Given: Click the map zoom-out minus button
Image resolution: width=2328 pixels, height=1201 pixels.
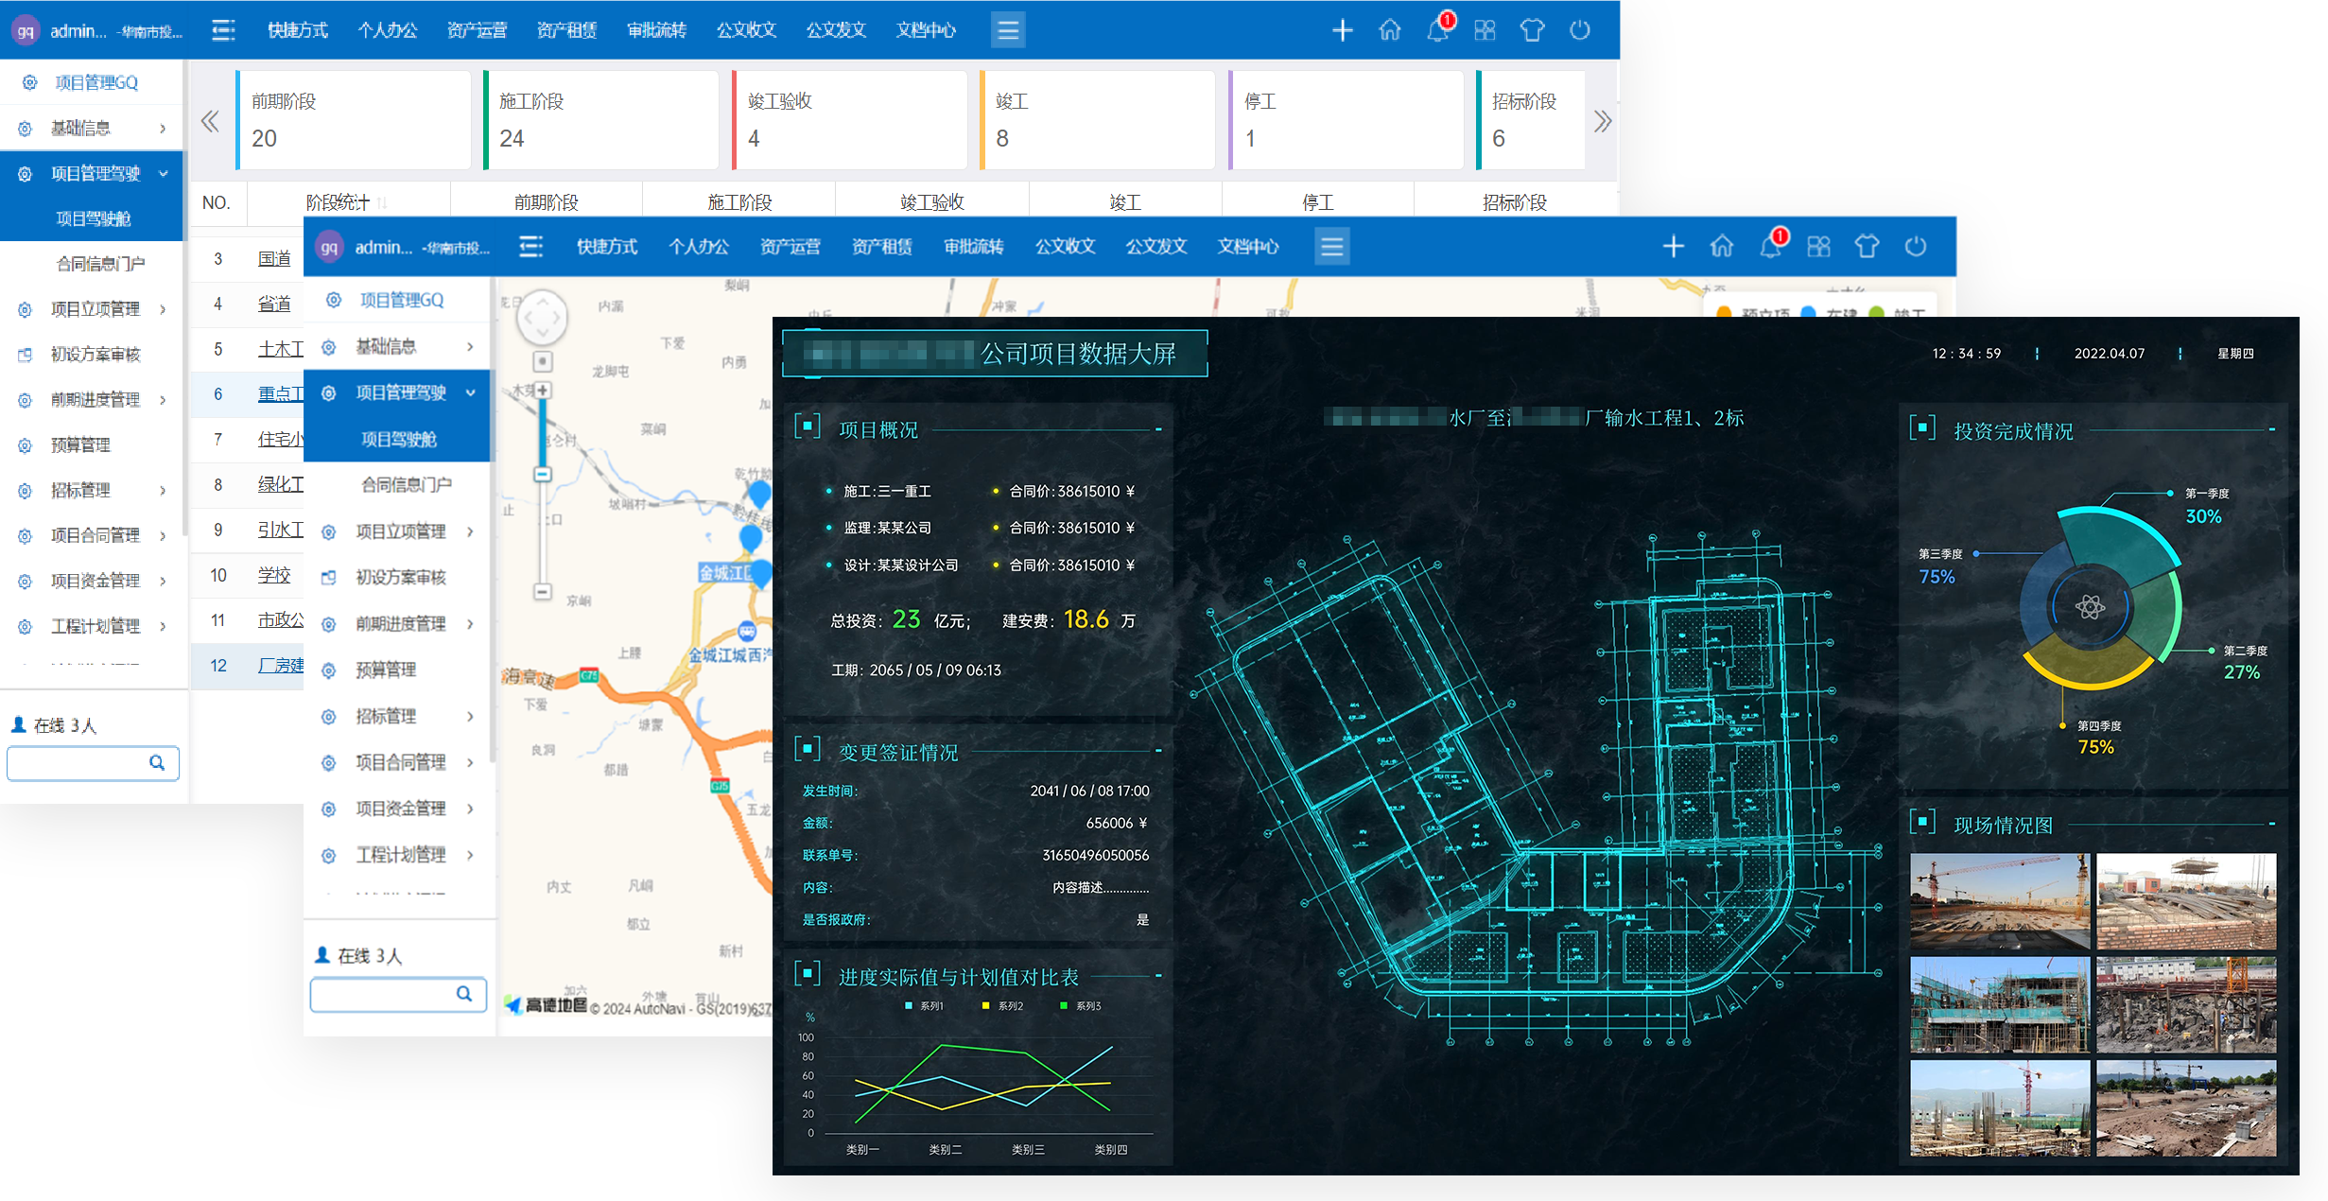Looking at the screenshot, I should [543, 592].
